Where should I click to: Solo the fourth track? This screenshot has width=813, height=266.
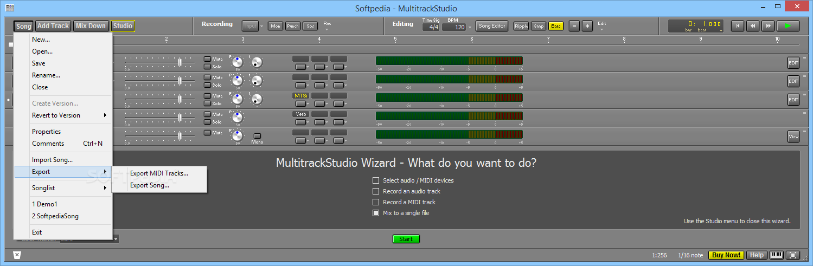click(207, 122)
